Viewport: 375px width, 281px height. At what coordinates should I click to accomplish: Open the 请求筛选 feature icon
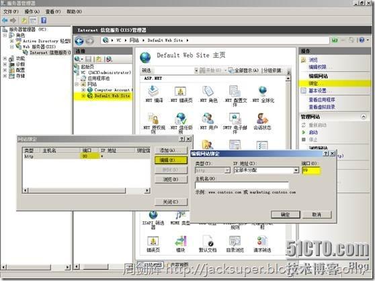click(x=262, y=244)
